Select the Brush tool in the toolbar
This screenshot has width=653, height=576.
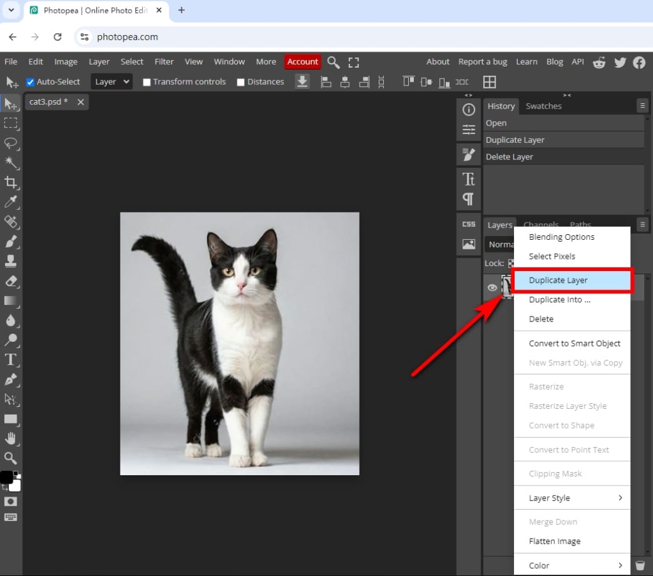coord(11,242)
